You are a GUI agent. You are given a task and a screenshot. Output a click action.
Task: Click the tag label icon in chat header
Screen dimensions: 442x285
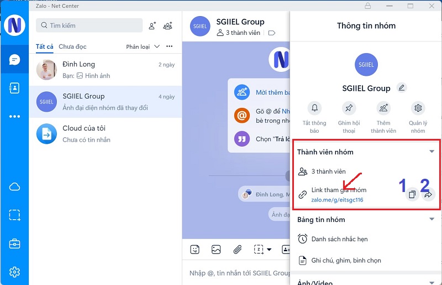[272, 33]
